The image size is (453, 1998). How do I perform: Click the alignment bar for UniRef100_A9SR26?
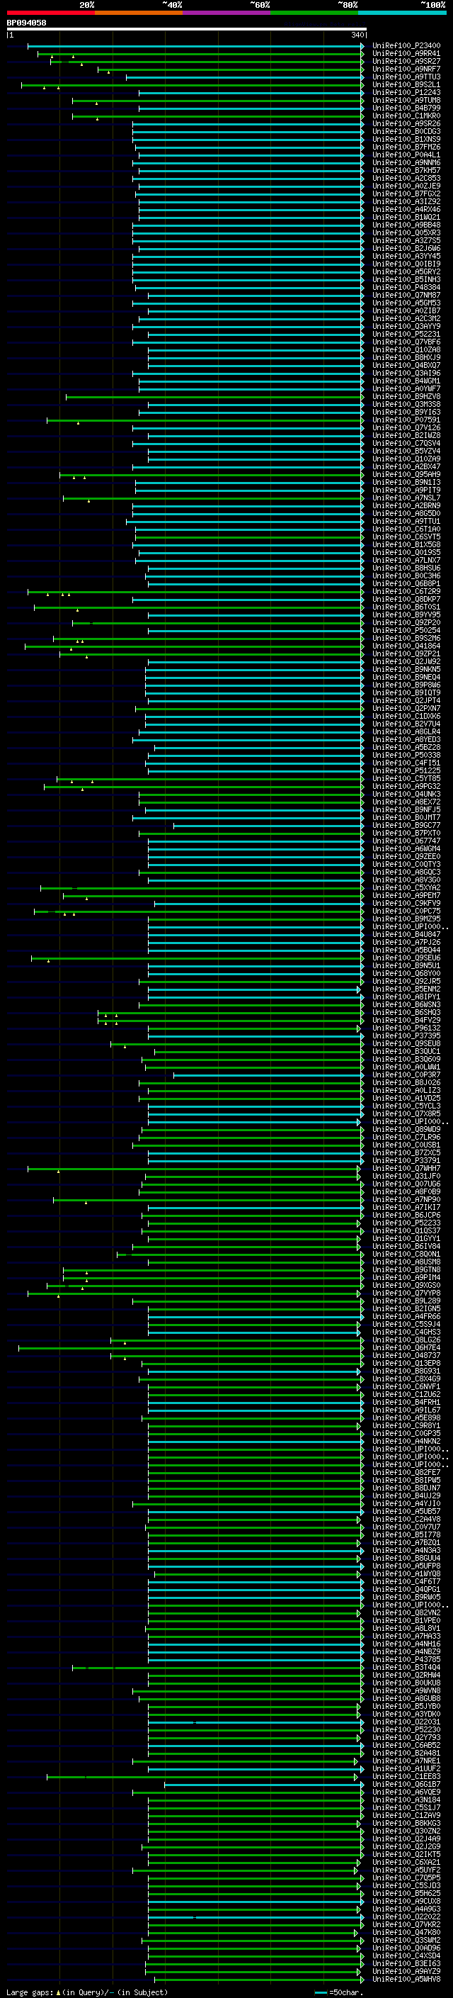248,124
